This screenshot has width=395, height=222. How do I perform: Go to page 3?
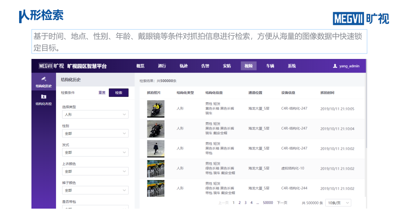(246, 202)
